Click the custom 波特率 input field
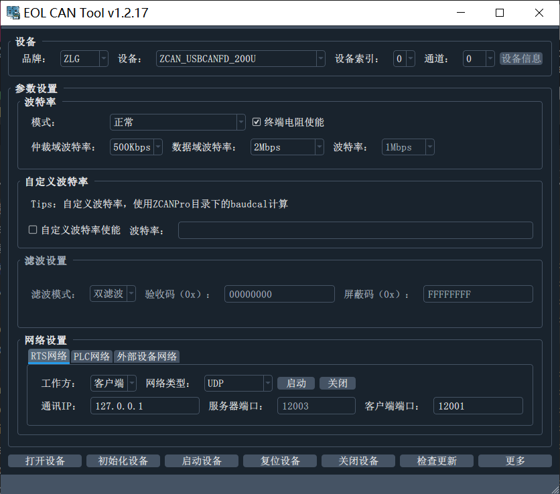The image size is (560, 494). click(356, 230)
